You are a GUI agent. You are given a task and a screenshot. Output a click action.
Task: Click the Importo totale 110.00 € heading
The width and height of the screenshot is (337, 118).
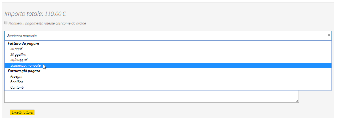pos(35,14)
